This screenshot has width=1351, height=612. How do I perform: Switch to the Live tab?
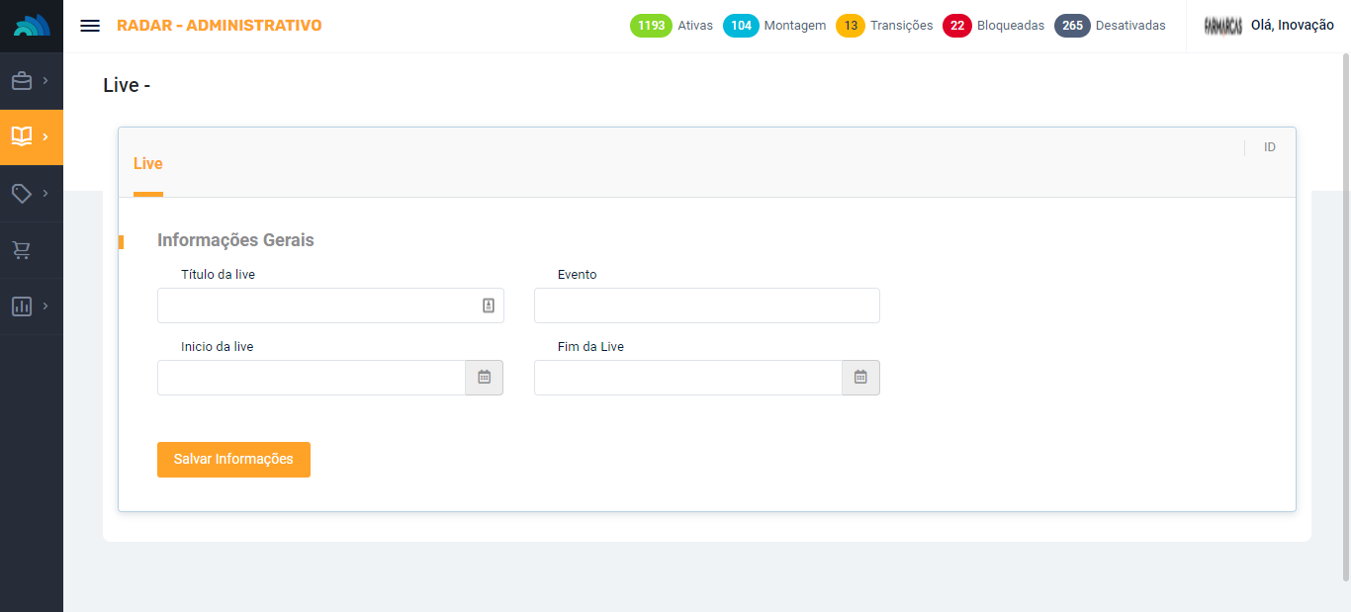pyautogui.click(x=148, y=164)
